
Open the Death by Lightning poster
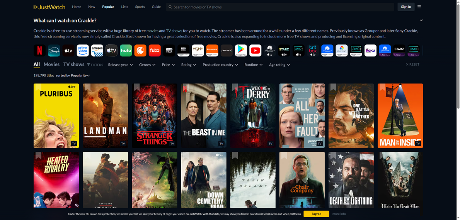(x=351, y=180)
